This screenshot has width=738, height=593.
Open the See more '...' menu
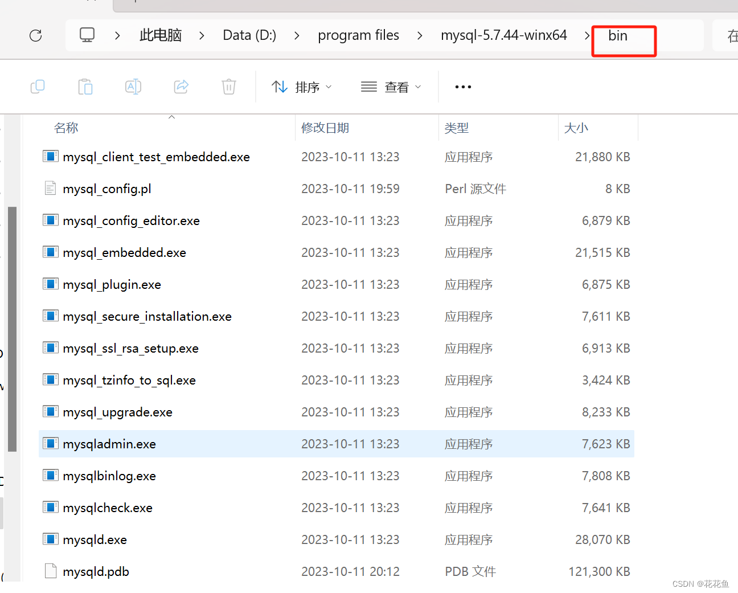point(462,87)
